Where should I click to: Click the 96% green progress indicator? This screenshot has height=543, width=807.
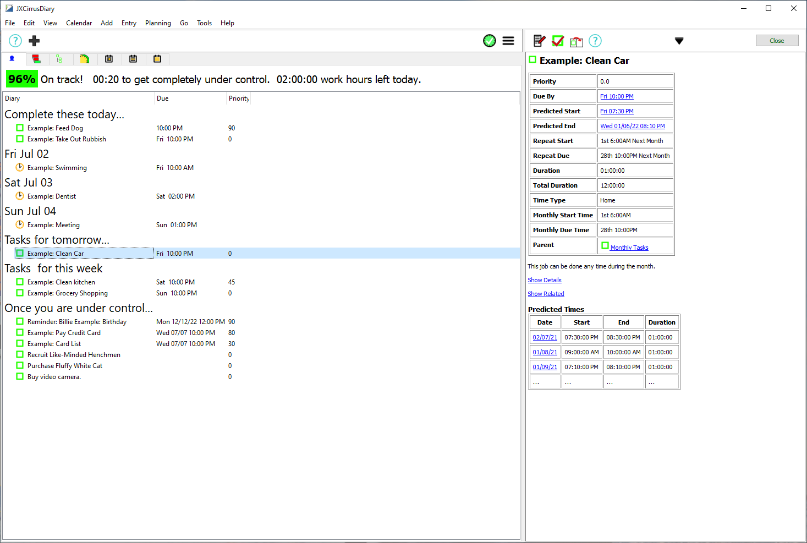22,79
